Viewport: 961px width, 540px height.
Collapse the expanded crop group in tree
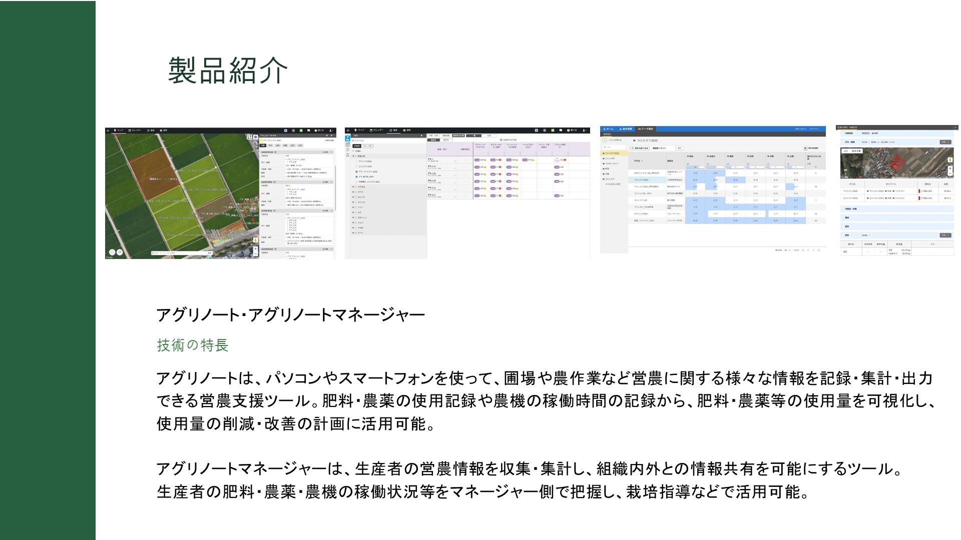353,156
